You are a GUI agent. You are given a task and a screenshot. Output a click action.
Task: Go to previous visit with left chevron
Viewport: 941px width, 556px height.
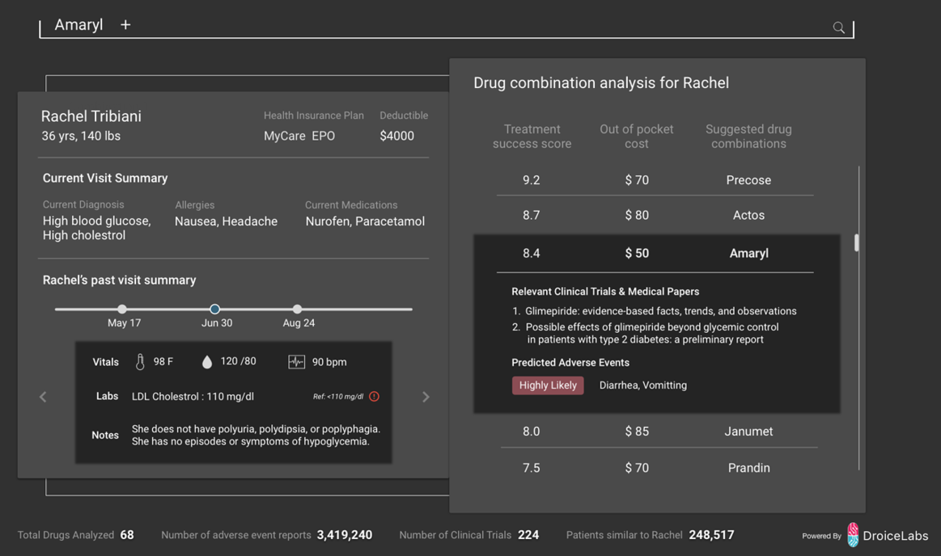click(43, 397)
